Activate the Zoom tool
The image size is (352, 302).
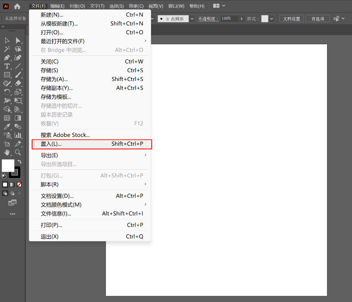(x=18, y=153)
